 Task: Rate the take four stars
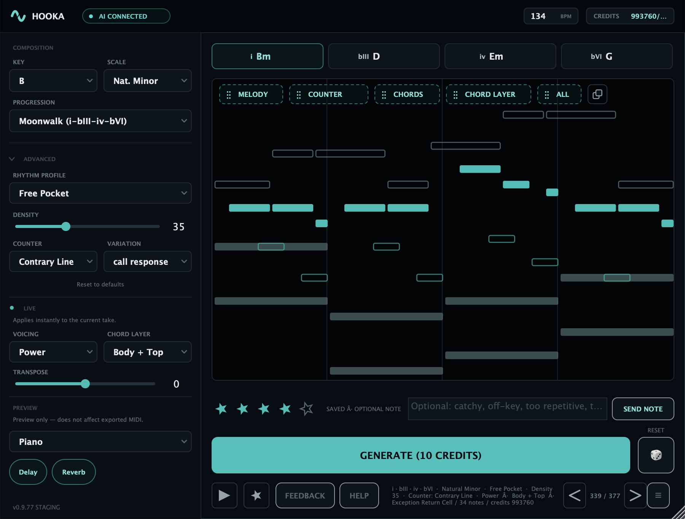(285, 409)
